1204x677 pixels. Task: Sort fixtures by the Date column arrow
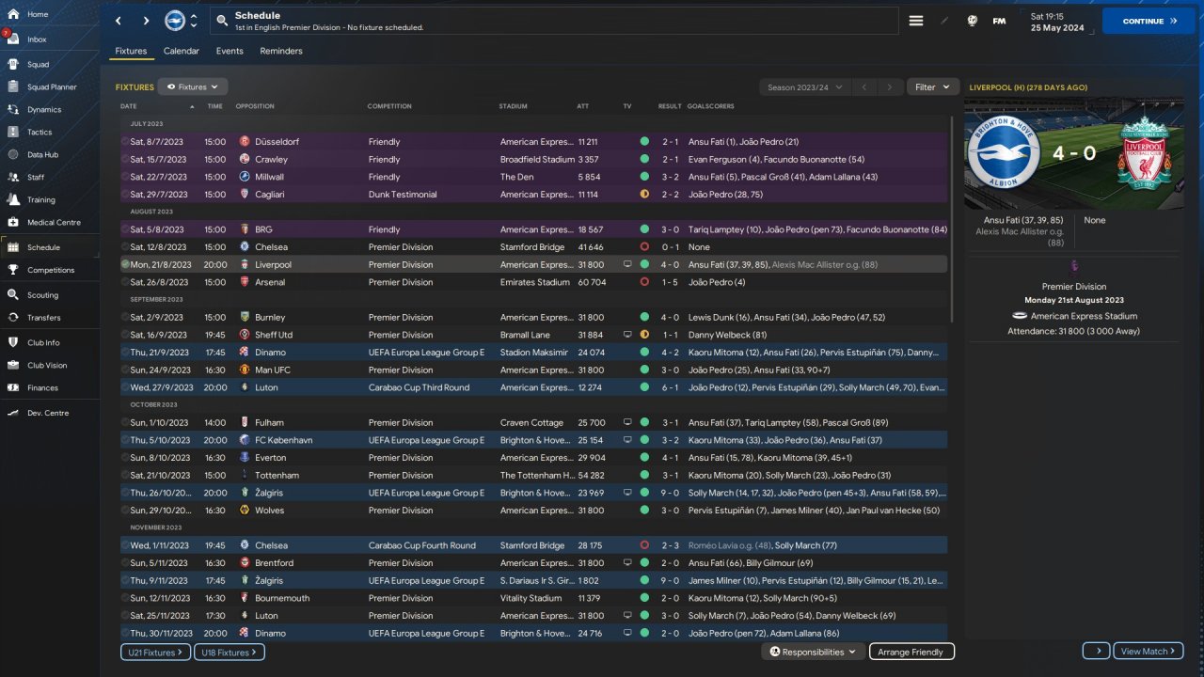click(193, 106)
